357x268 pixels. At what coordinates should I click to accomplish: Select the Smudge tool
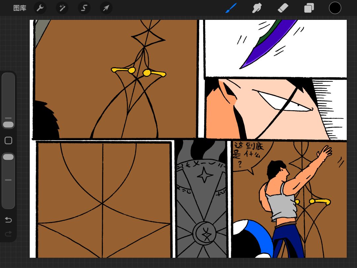[x=257, y=8]
